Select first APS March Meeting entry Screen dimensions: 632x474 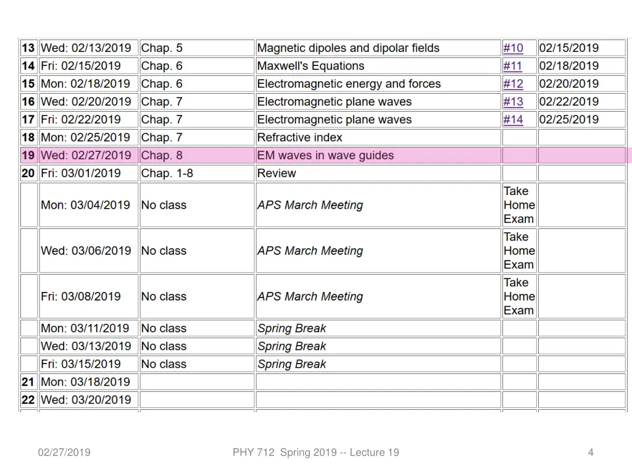[x=310, y=205]
